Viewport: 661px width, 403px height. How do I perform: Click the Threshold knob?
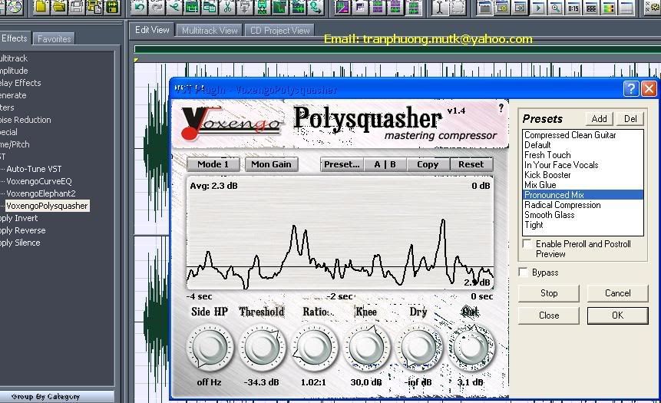click(x=262, y=348)
